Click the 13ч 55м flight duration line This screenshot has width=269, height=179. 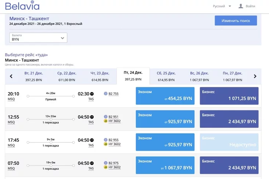tap(51, 119)
